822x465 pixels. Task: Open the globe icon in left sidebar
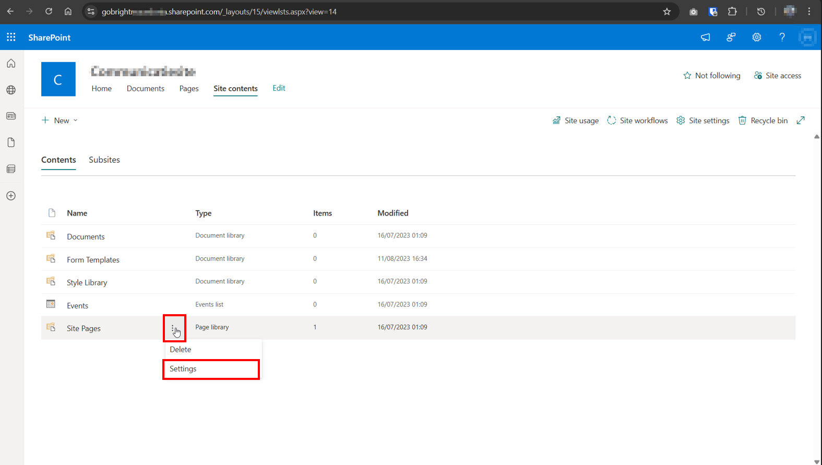tap(11, 90)
